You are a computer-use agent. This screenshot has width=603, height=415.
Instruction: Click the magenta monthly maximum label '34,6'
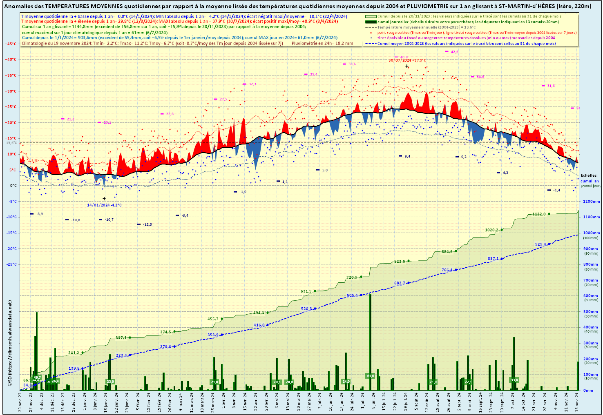click(x=480, y=77)
